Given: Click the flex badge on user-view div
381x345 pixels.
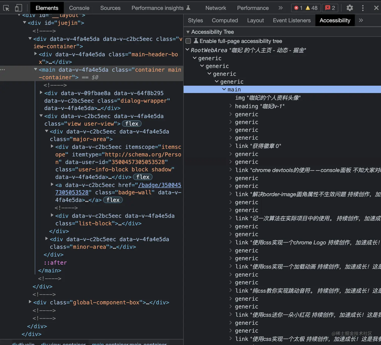Looking at the screenshot, I should click(132, 124).
